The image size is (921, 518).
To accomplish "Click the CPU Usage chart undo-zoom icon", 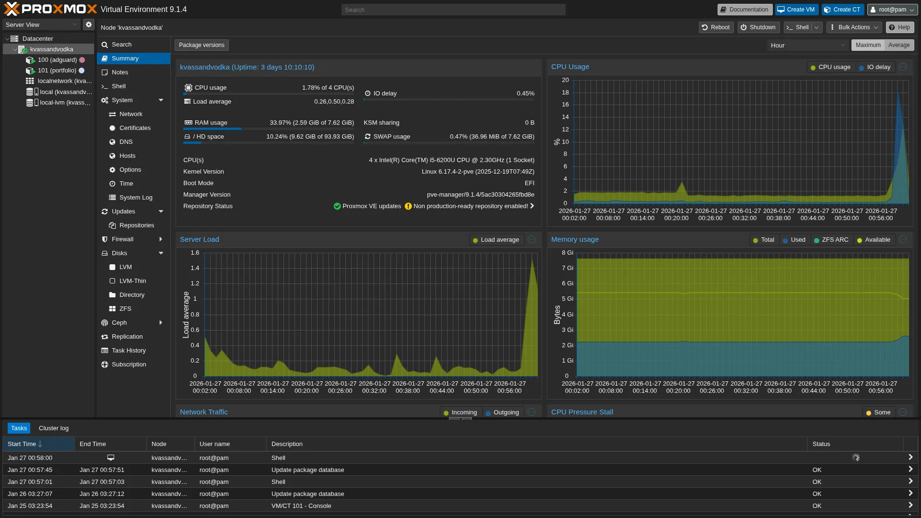I will pyautogui.click(x=903, y=67).
